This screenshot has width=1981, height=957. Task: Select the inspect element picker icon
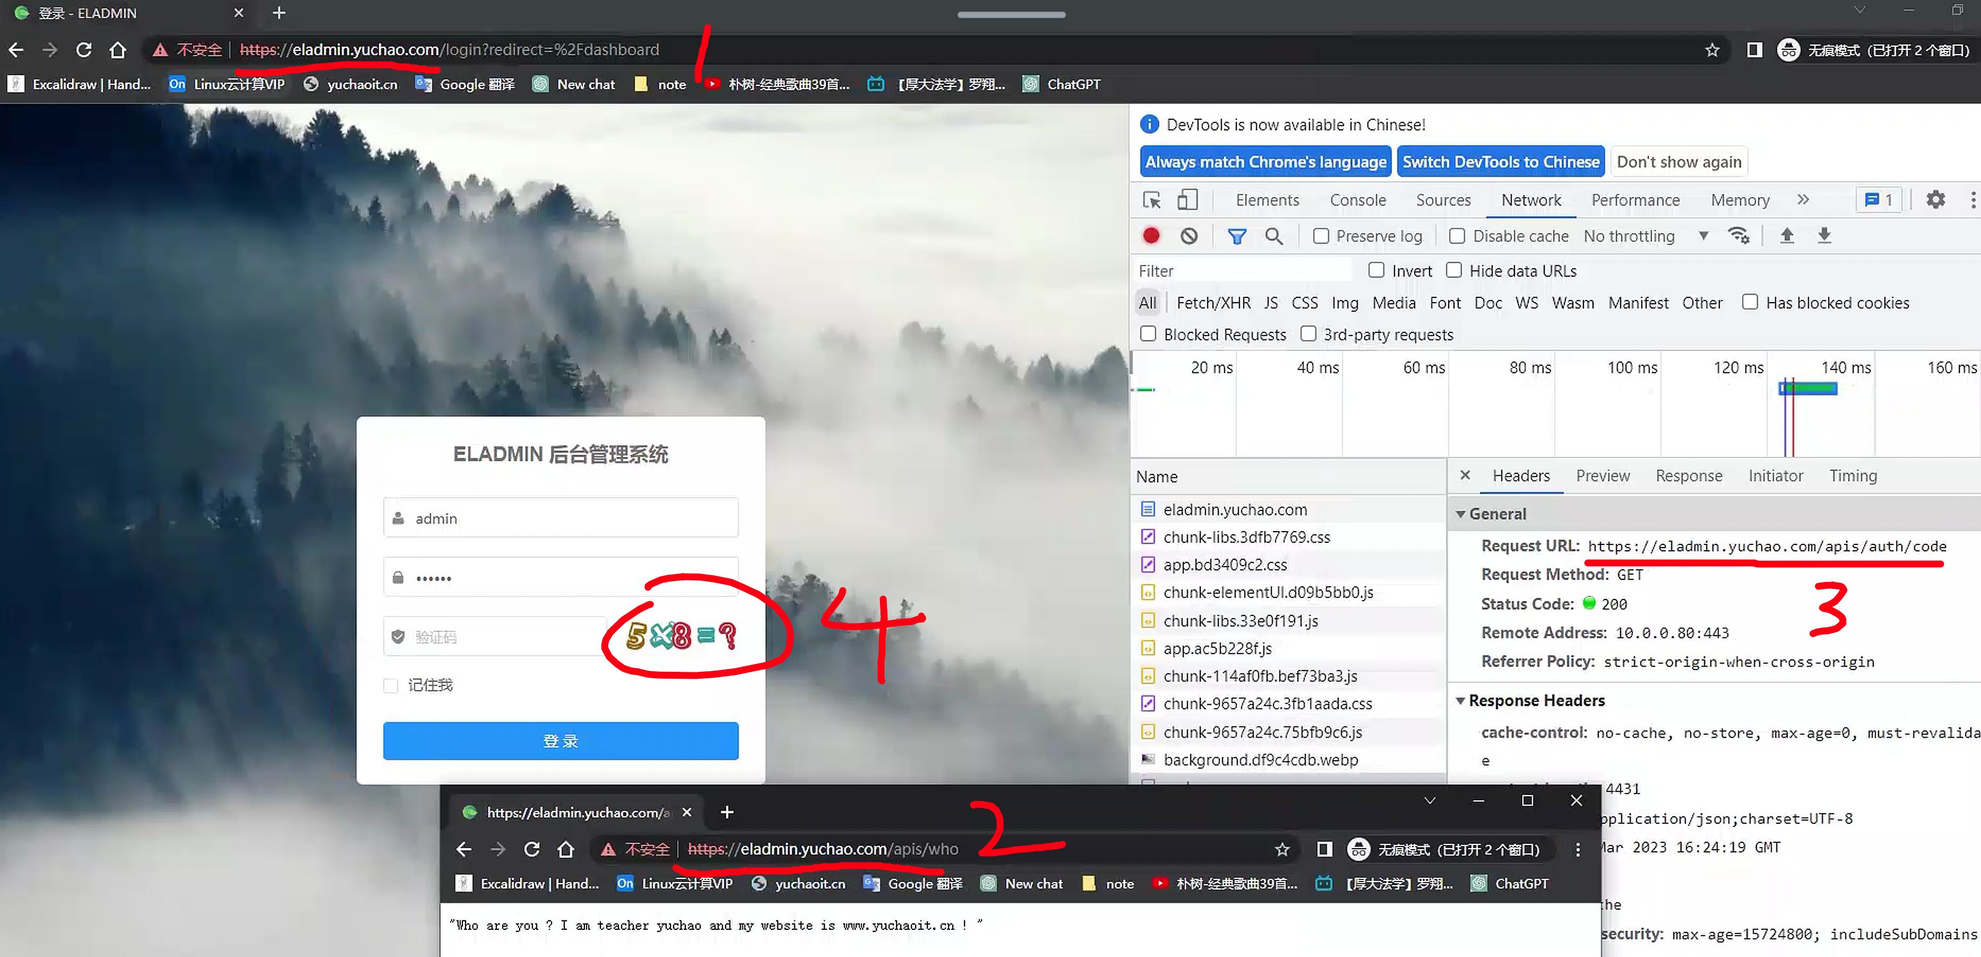point(1151,200)
